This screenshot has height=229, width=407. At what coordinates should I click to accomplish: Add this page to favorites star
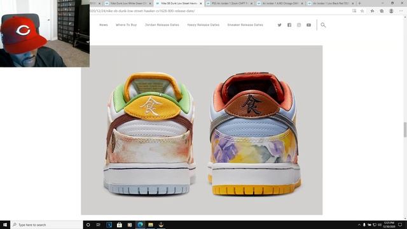[x=362, y=11]
